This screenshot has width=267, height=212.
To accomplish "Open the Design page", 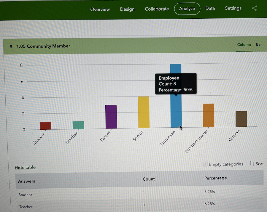I will click(x=127, y=9).
